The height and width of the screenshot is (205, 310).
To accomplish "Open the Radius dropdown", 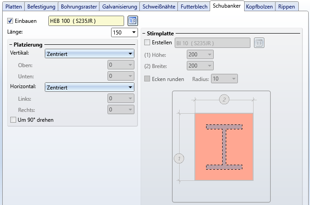I will point(224,79).
